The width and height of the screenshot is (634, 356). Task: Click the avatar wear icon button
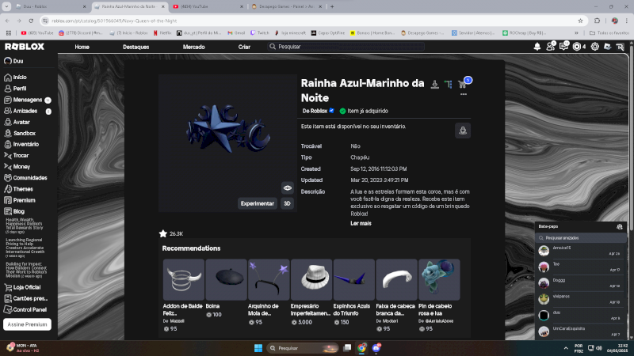coord(463,131)
